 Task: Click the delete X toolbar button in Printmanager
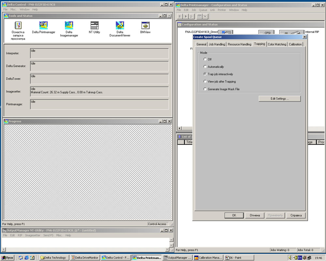click(205, 16)
